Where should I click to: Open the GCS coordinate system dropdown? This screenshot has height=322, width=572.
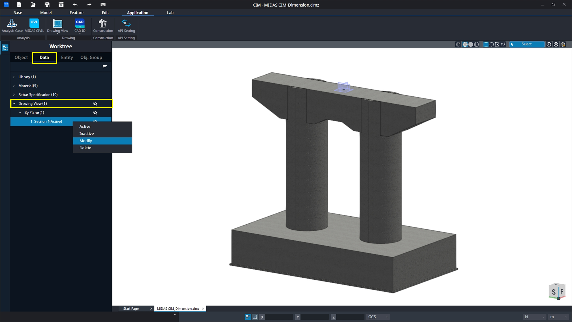pyautogui.click(x=378, y=317)
